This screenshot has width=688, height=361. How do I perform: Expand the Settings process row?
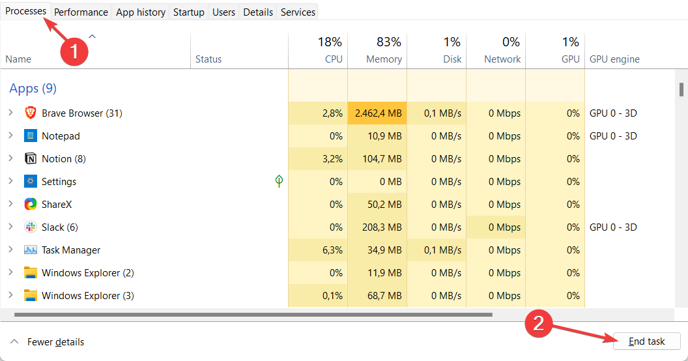pos(10,181)
